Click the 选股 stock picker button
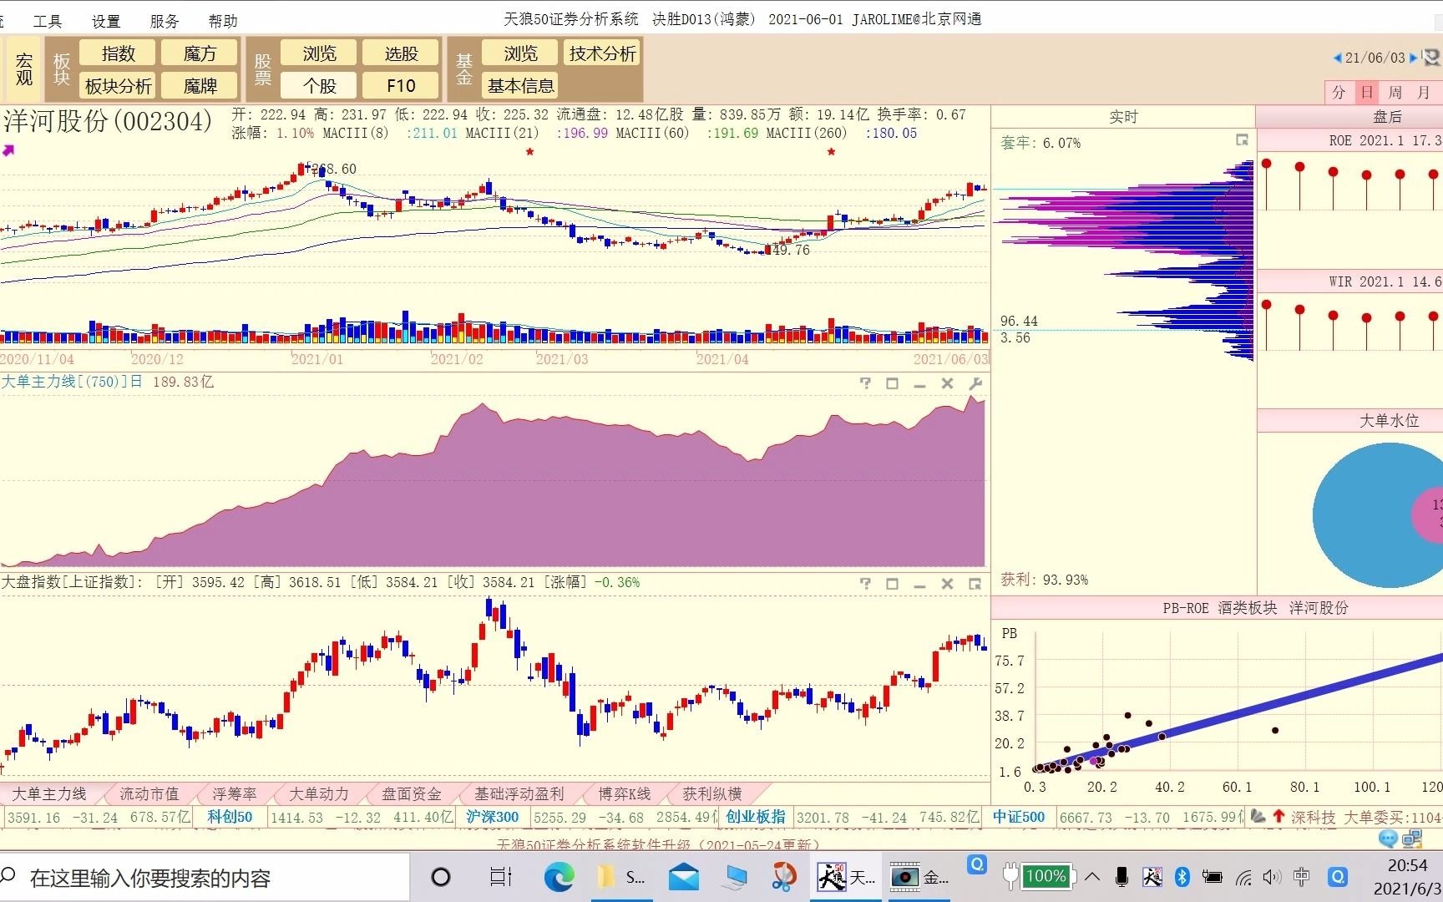The image size is (1443, 902). tap(401, 53)
